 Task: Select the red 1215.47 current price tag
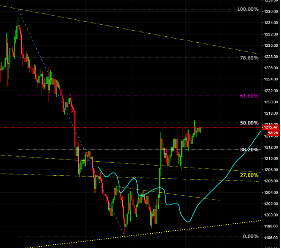tap(271, 127)
